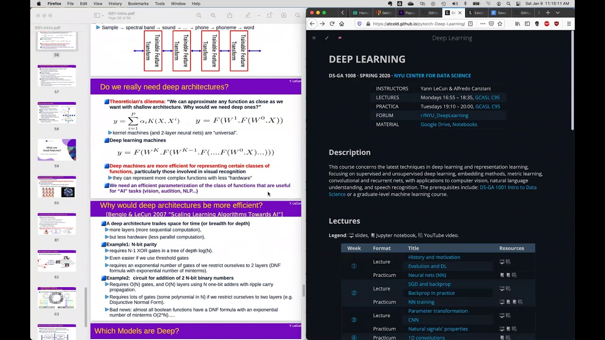605x340 pixels.
Task: Open Notebooks material link
Action: tap(465, 124)
